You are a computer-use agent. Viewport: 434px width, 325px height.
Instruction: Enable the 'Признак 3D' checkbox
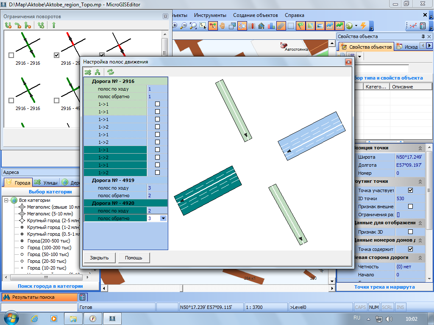(410, 232)
